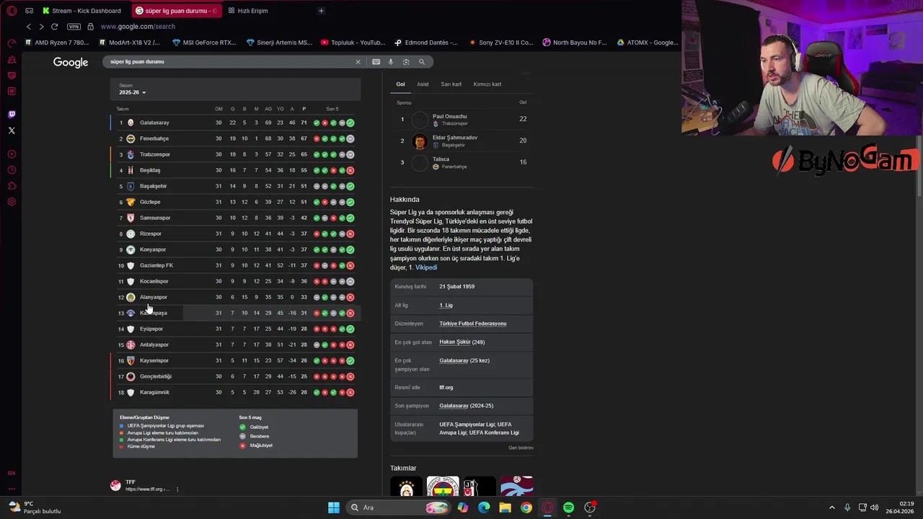Open Google Chrome from the taskbar

(x=526, y=507)
